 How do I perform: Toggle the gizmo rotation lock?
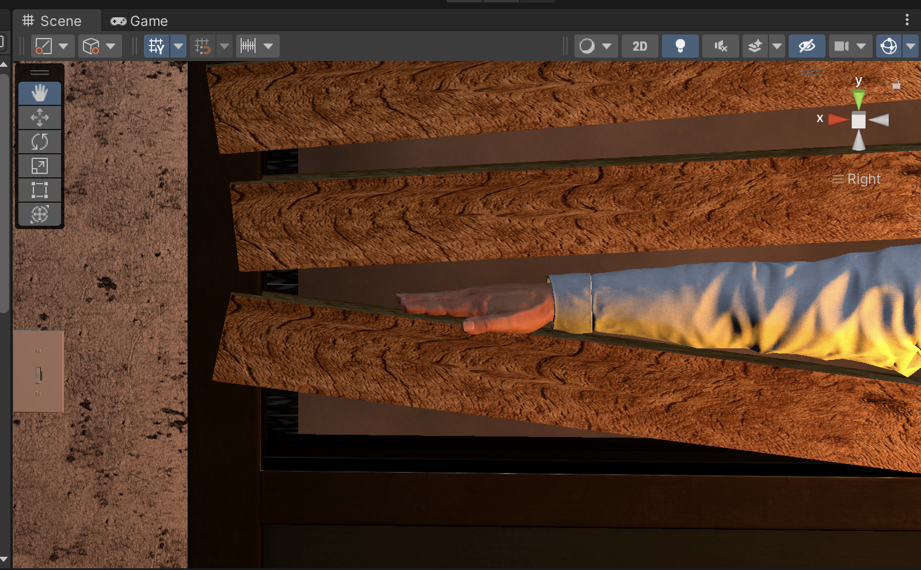tap(896, 85)
